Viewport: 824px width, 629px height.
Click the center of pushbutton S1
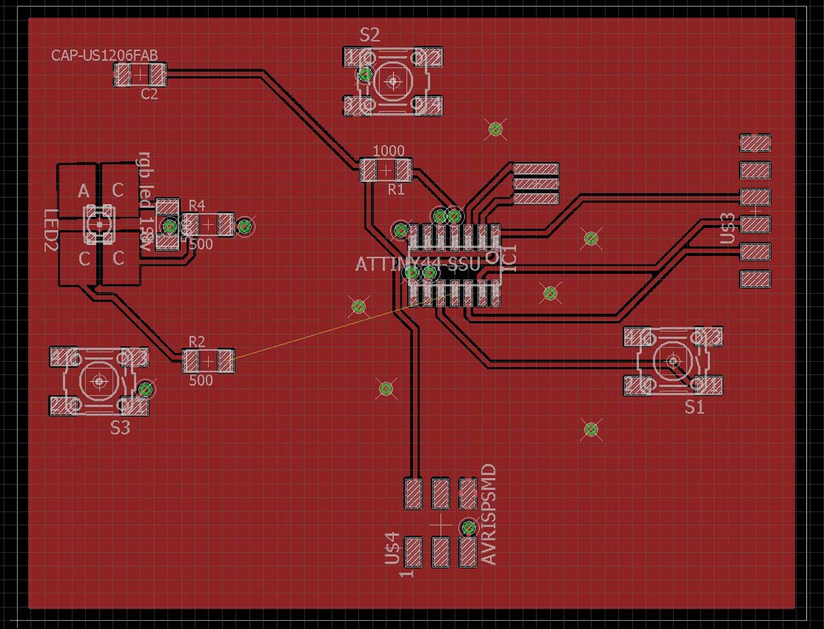point(673,360)
